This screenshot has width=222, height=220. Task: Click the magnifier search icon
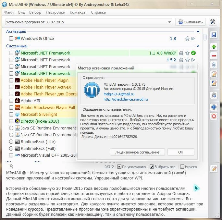[11, 166]
